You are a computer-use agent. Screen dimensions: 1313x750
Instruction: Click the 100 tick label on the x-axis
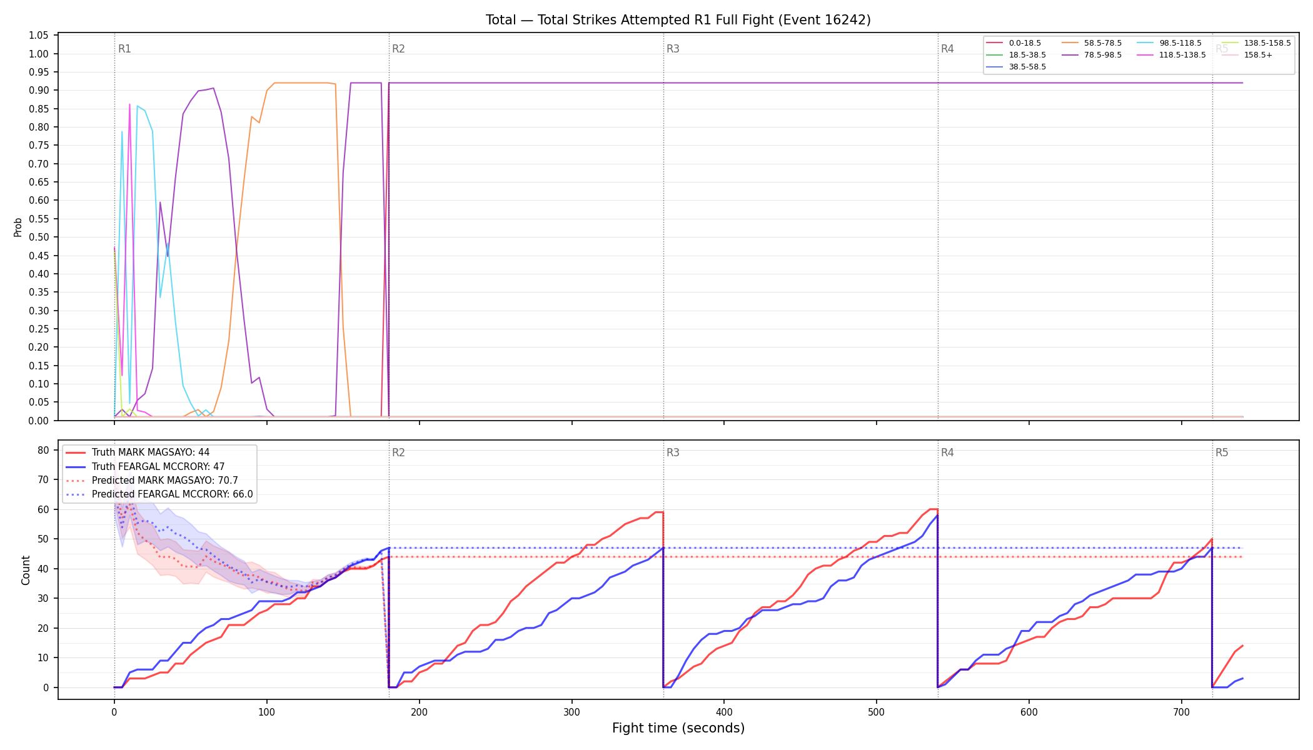pyautogui.click(x=266, y=712)
